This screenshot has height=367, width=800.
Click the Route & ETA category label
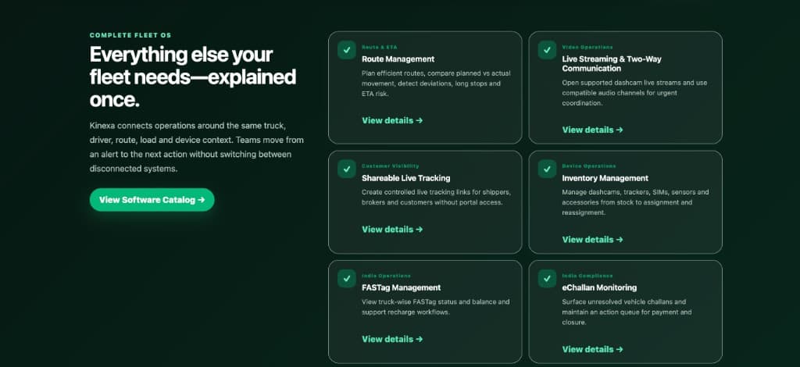pyautogui.click(x=380, y=47)
